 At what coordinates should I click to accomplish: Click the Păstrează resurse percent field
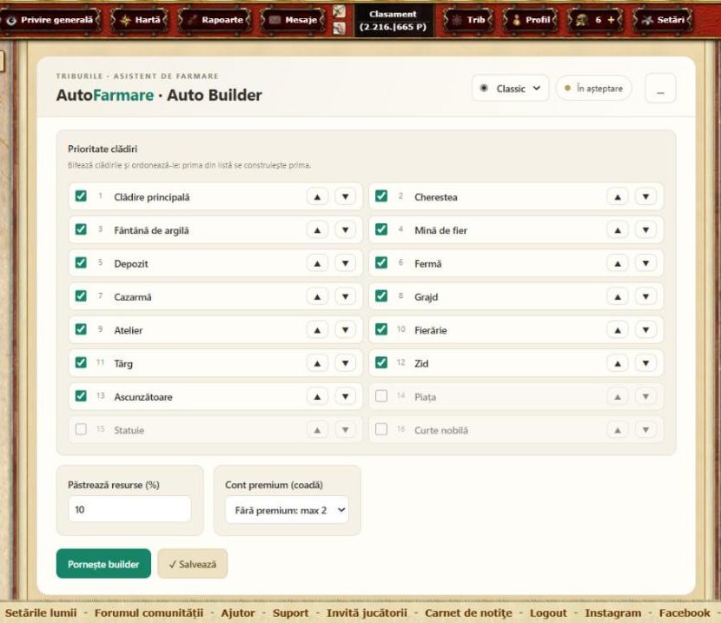tap(129, 509)
